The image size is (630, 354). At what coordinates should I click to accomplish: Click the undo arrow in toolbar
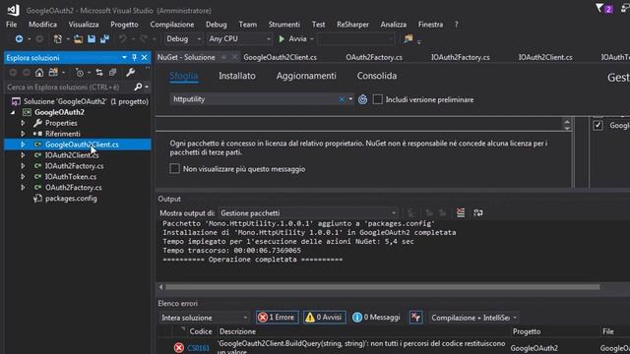(122, 39)
